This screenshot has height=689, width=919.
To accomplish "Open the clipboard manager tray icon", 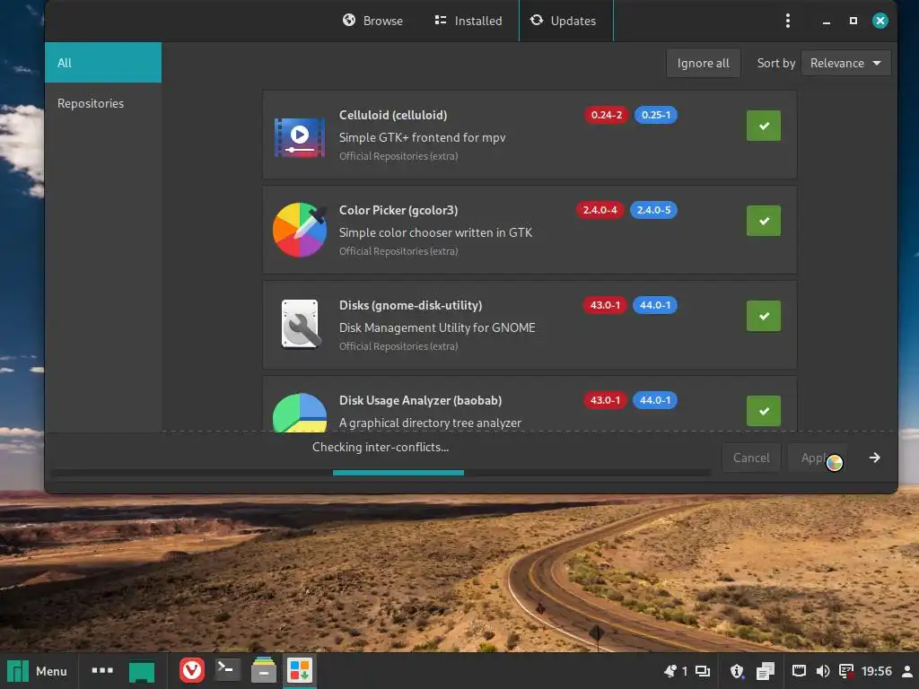I will tap(766, 671).
